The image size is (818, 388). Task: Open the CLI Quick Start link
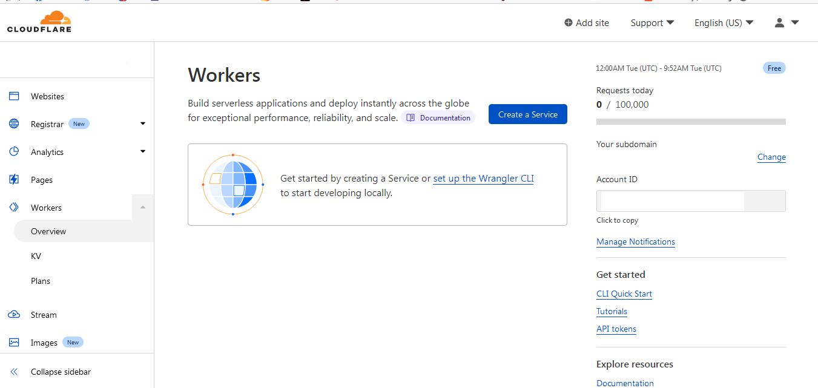[x=624, y=294]
